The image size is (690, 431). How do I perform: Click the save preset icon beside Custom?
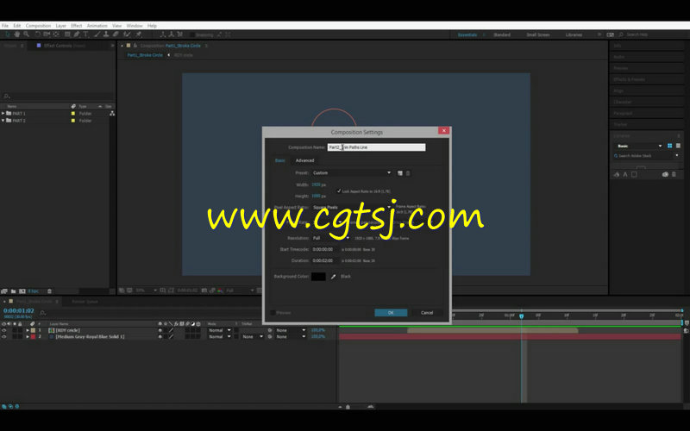[400, 173]
